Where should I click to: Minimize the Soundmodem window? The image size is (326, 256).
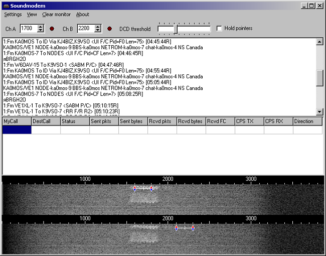[304, 6]
